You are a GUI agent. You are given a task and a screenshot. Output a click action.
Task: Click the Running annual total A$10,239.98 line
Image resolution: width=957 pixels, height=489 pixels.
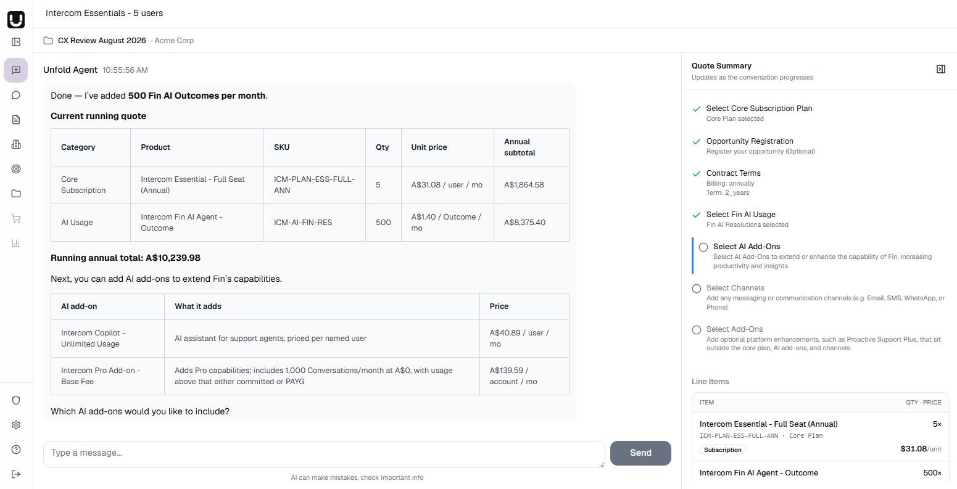125,258
